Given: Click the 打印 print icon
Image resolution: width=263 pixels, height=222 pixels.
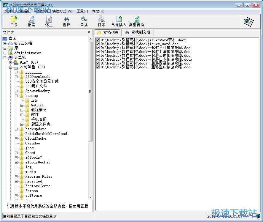Looking at the screenshot, I should click(x=101, y=21).
